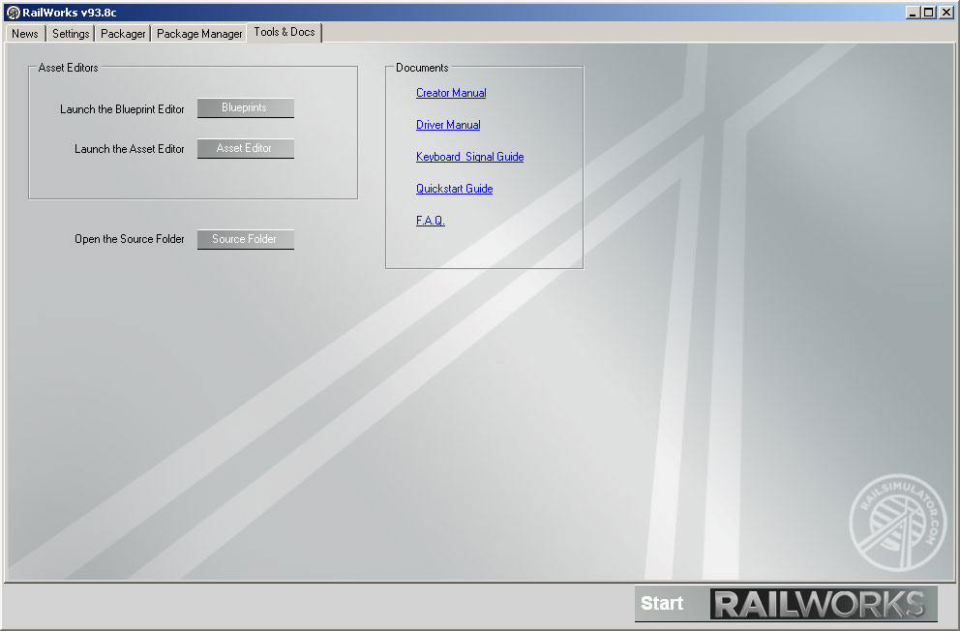Viewport: 960px width, 631px height.
Task: Select the Packager tab
Action: (123, 34)
